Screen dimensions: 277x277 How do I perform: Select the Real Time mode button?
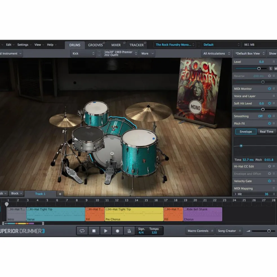267,131
